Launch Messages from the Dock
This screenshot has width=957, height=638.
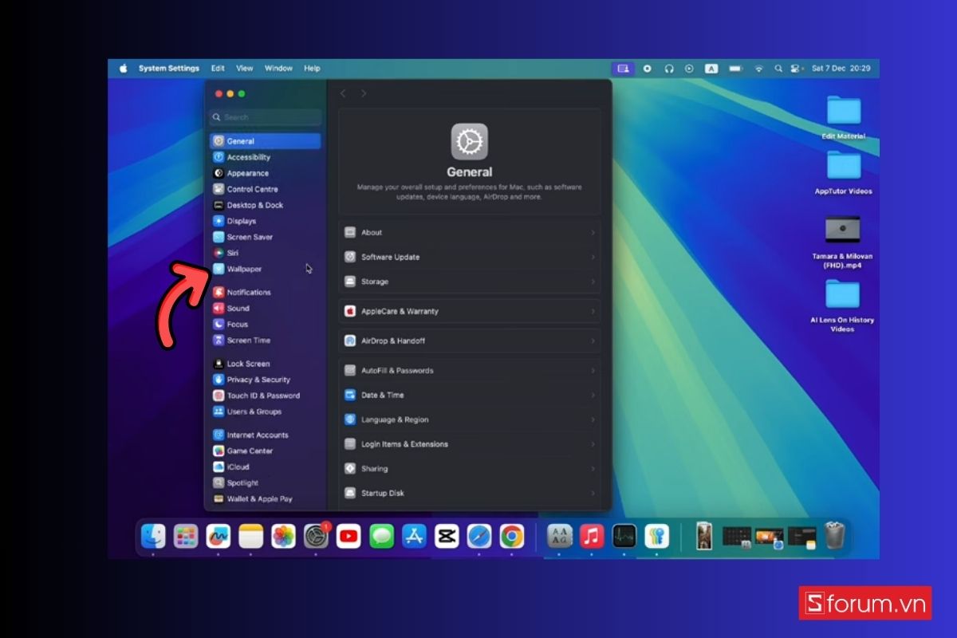coord(381,536)
